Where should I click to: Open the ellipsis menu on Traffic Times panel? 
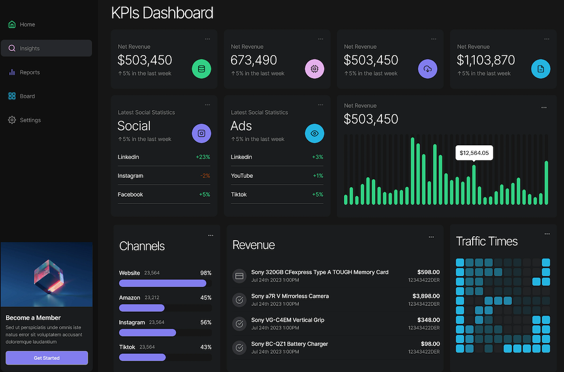pyautogui.click(x=547, y=233)
